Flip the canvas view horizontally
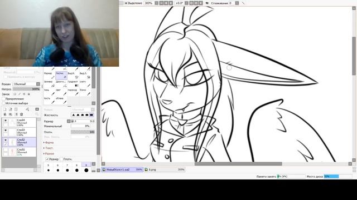The height and width of the screenshot is (200, 357). point(207,3)
